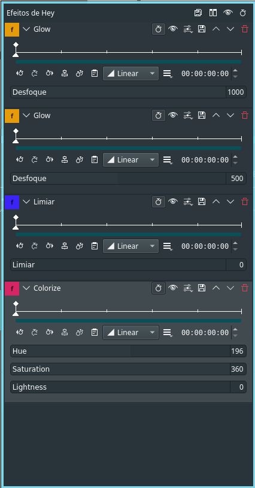The image size is (255, 488).
Task: Open Linear interpolation dropdown in Colorize
Action: tap(130, 333)
